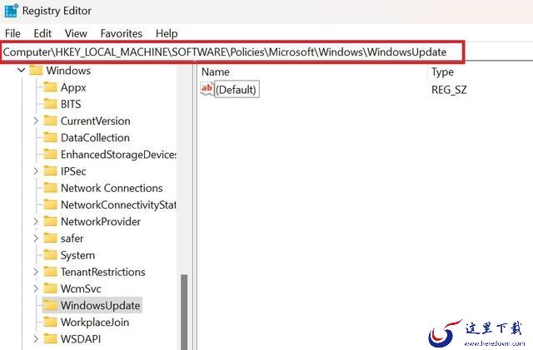
Task: Click the CurrentVersion folder icon
Action: coord(50,121)
